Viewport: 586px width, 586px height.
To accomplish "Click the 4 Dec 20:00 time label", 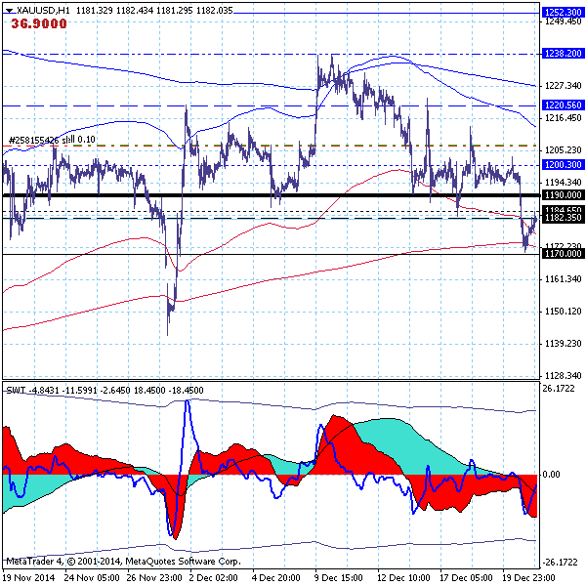I will [x=275, y=578].
